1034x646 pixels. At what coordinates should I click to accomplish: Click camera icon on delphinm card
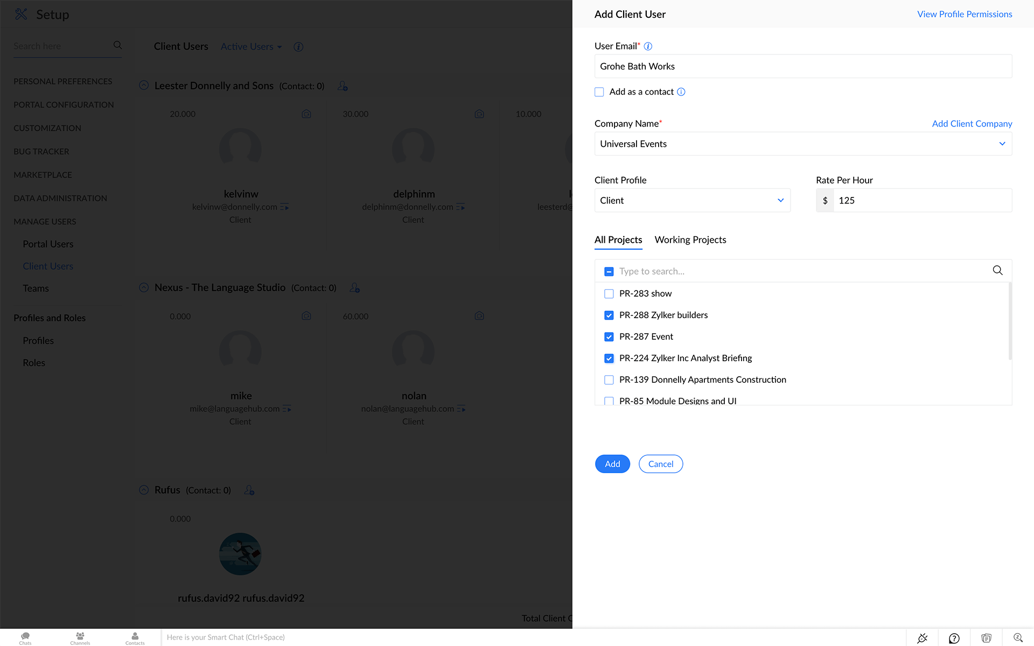479,114
